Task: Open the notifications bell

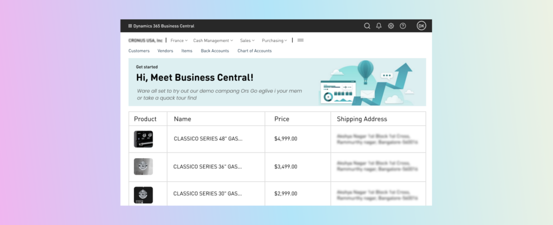Action: coord(379,26)
